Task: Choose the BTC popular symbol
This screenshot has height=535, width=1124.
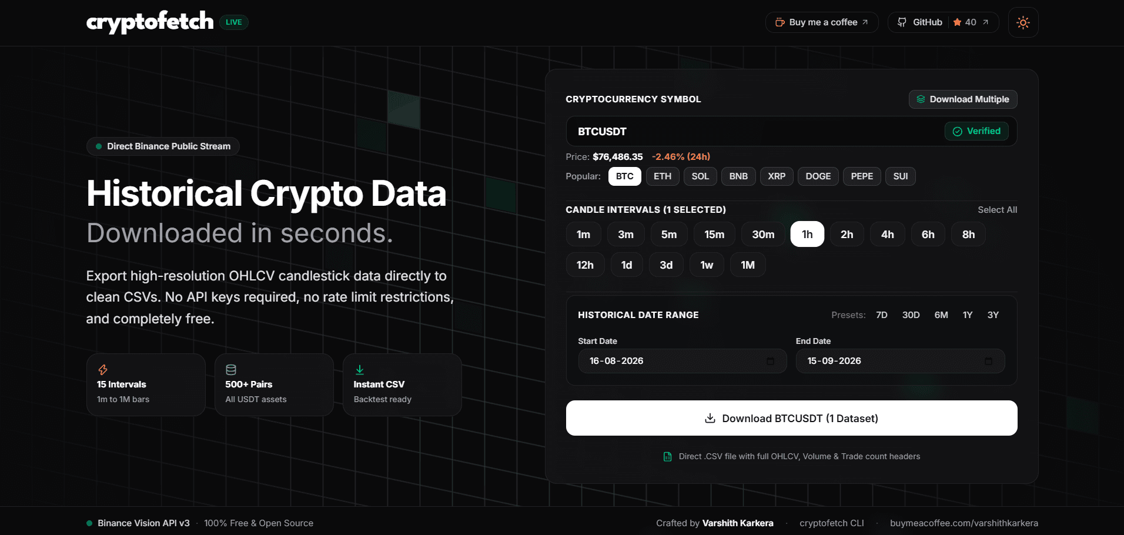Action: pos(624,176)
